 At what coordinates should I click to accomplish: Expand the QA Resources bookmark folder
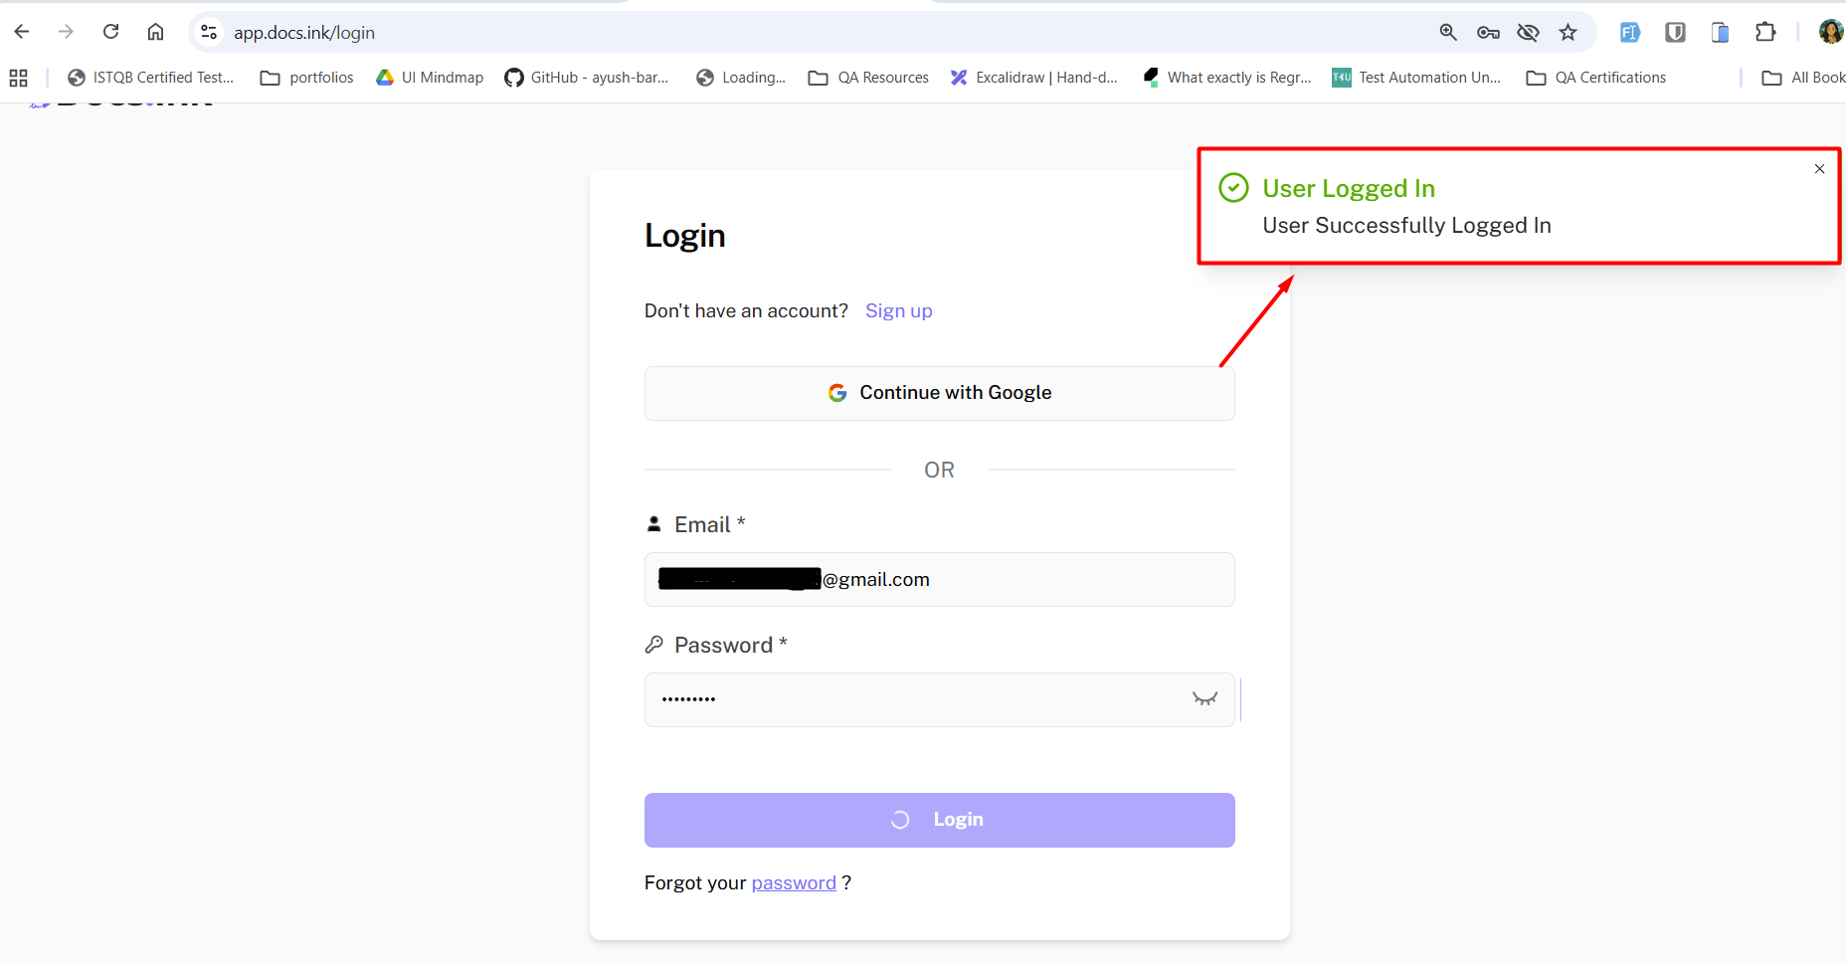point(868,78)
